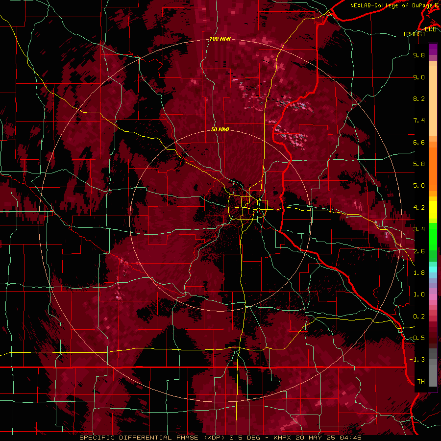Screen dimensions: 441x441
Task: Pick the peach band of the color bar
Action: pos(433,100)
